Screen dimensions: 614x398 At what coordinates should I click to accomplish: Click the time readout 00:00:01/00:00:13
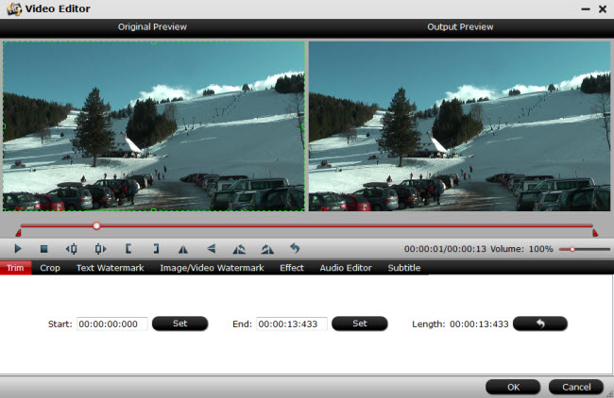tap(445, 249)
